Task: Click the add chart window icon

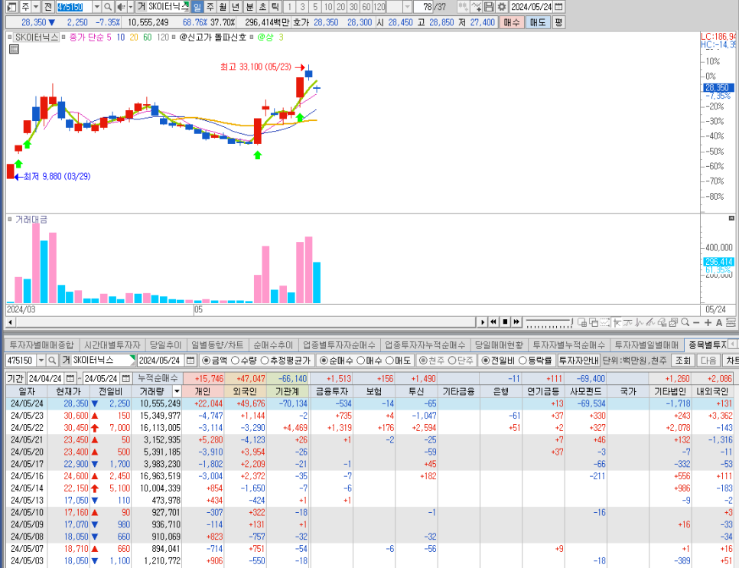Action: click(x=582, y=322)
